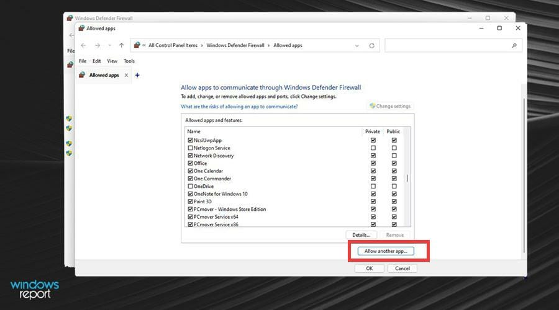Enable OneDrive on Private networks
This screenshot has width=559, height=310.
pos(373,186)
